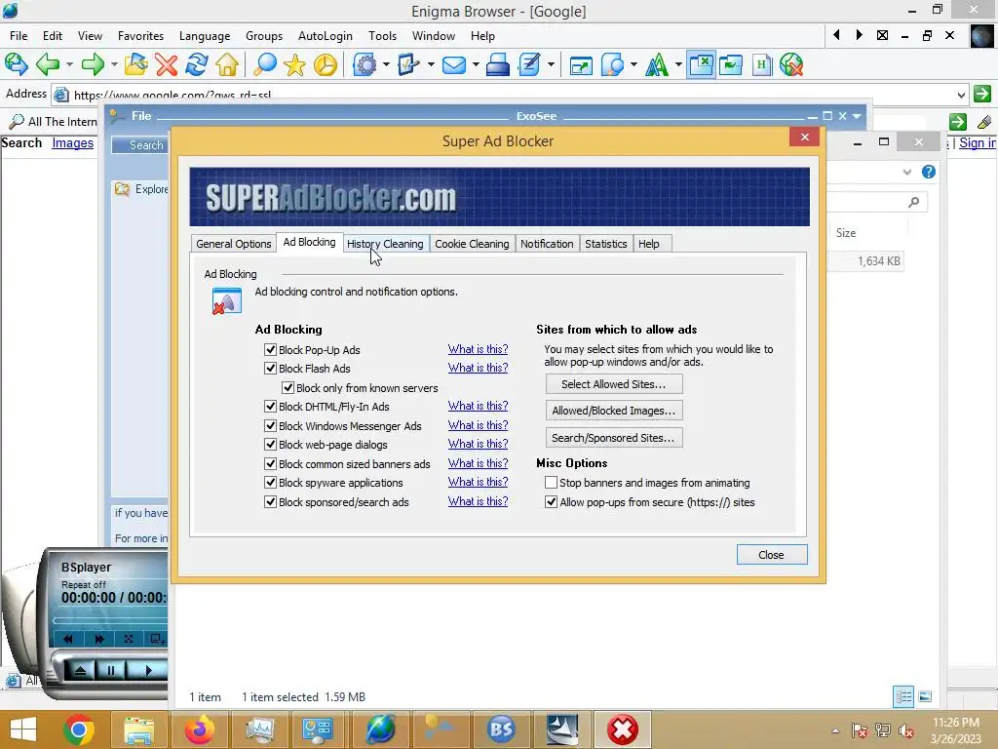Click BSplayer play button
The width and height of the screenshot is (998, 749).
coord(148,670)
